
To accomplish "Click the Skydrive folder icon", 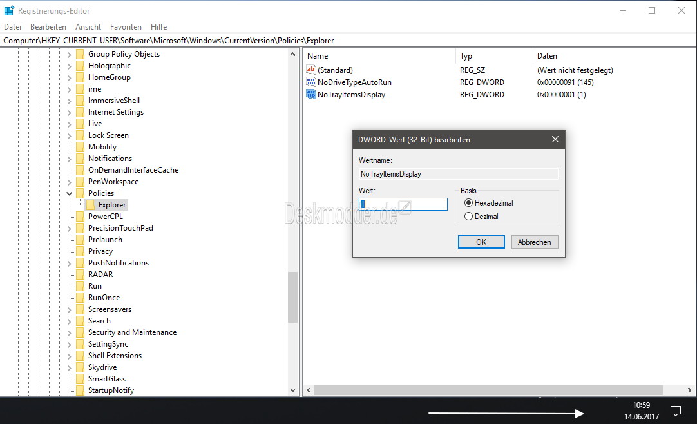I will tap(80, 367).
